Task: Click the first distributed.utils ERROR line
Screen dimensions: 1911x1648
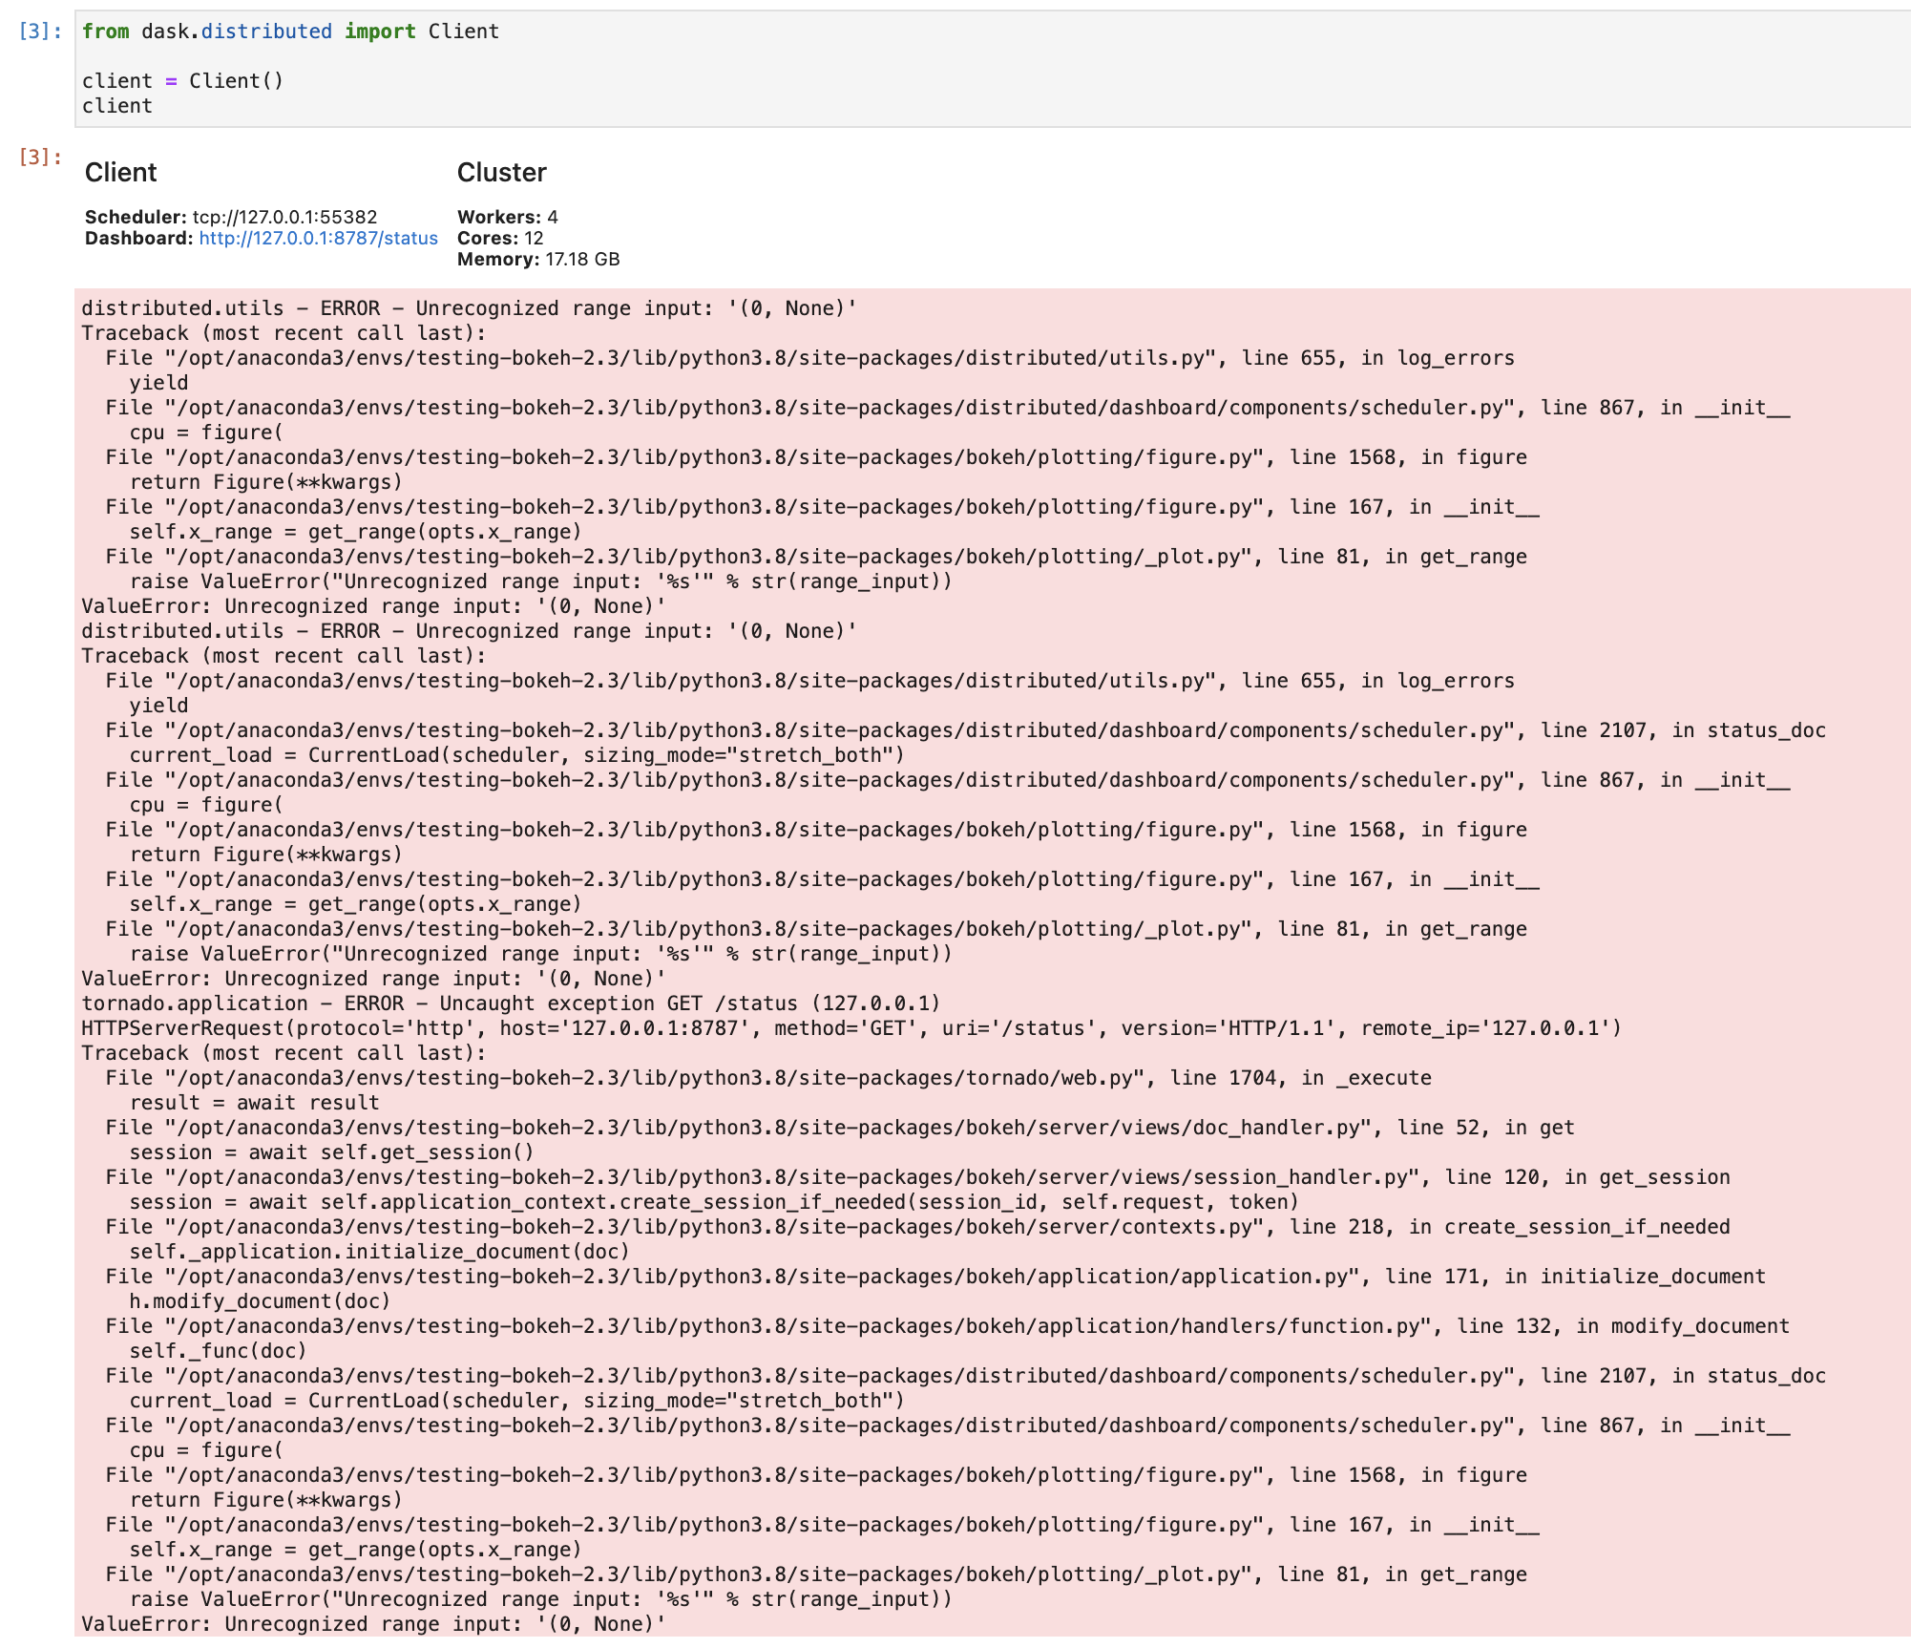Action: [468, 307]
